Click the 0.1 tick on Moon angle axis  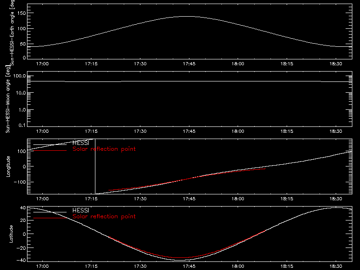click(x=22, y=125)
